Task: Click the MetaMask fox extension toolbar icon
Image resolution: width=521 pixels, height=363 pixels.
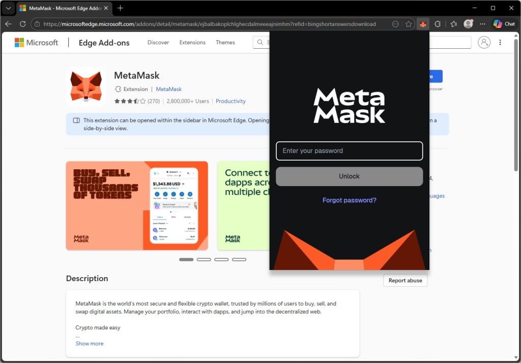Action: (423, 24)
